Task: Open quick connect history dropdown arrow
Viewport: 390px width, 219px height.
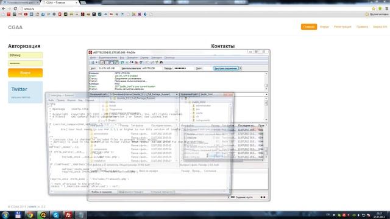Action: tap(241, 68)
